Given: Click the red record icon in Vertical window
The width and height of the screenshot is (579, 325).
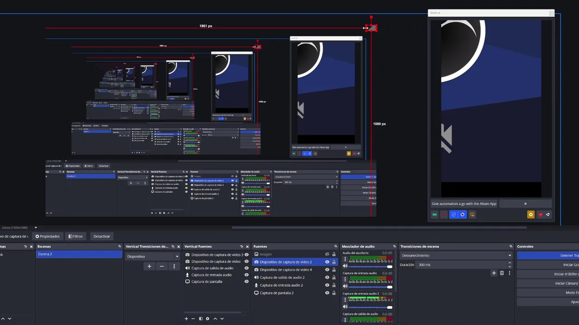Looking at the screenshot, I should point(444,214).
